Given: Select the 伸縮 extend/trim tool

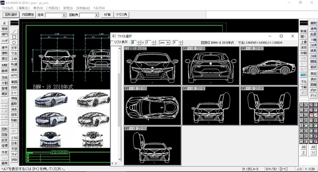Looking at the screenshot, I should pyautogui.click(x=14, y=98).
